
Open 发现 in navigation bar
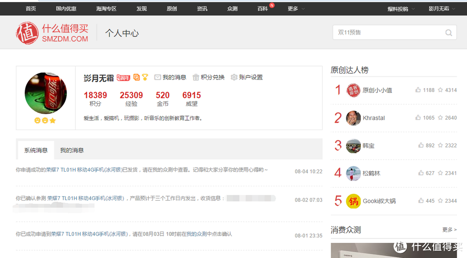[x=141, y=9]
